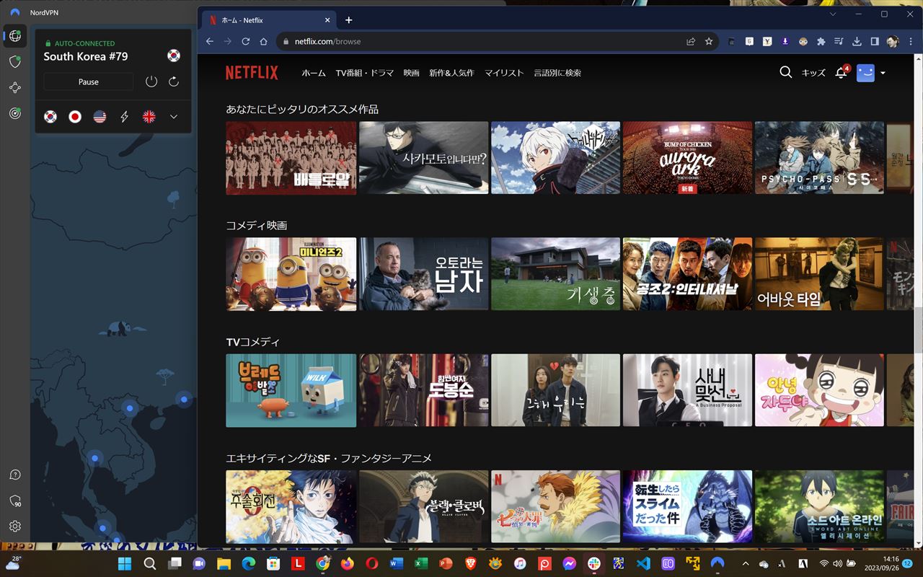
Task: Open the マイリスト menu item
Action: click(x=504, y=73)
